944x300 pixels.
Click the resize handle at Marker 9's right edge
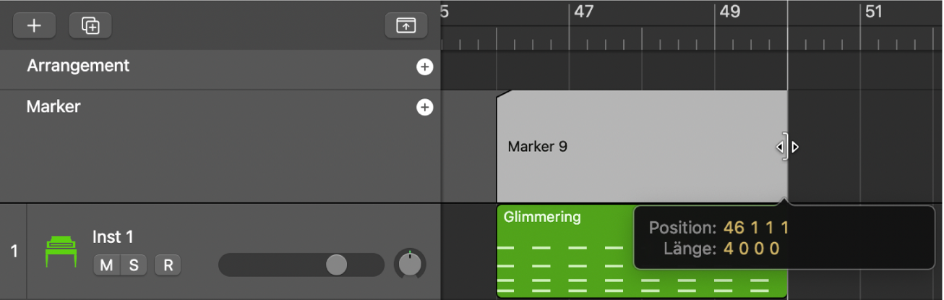point(786,147)
